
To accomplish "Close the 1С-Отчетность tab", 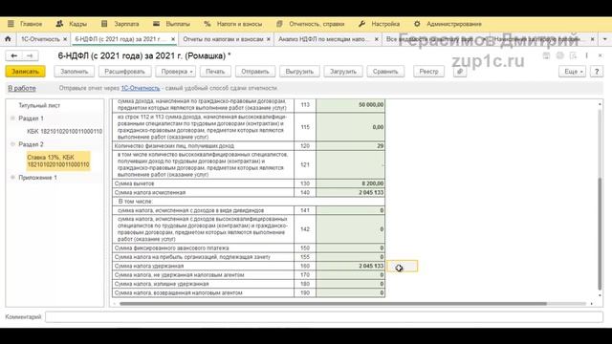I will point(65,39).
